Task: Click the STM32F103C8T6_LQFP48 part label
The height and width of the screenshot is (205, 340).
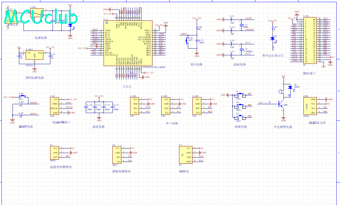Action: coord(154,67)
